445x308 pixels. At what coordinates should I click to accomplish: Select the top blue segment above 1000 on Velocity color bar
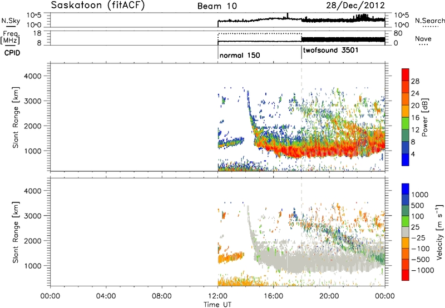pos(406,189)
